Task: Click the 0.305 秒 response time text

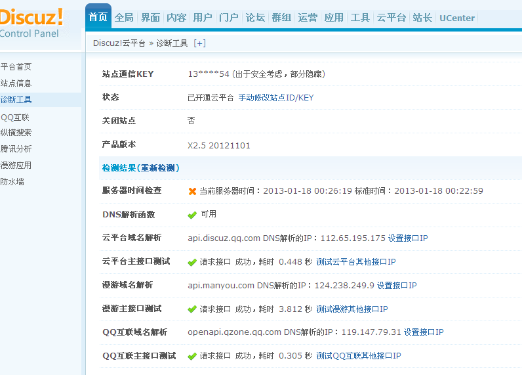Action: pyautogui.click(x=295, y=356)
